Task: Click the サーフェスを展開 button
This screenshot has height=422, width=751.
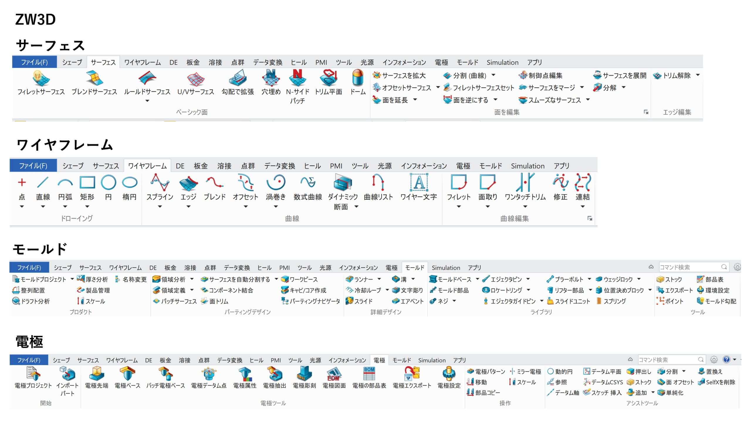Action: (620, 75)
